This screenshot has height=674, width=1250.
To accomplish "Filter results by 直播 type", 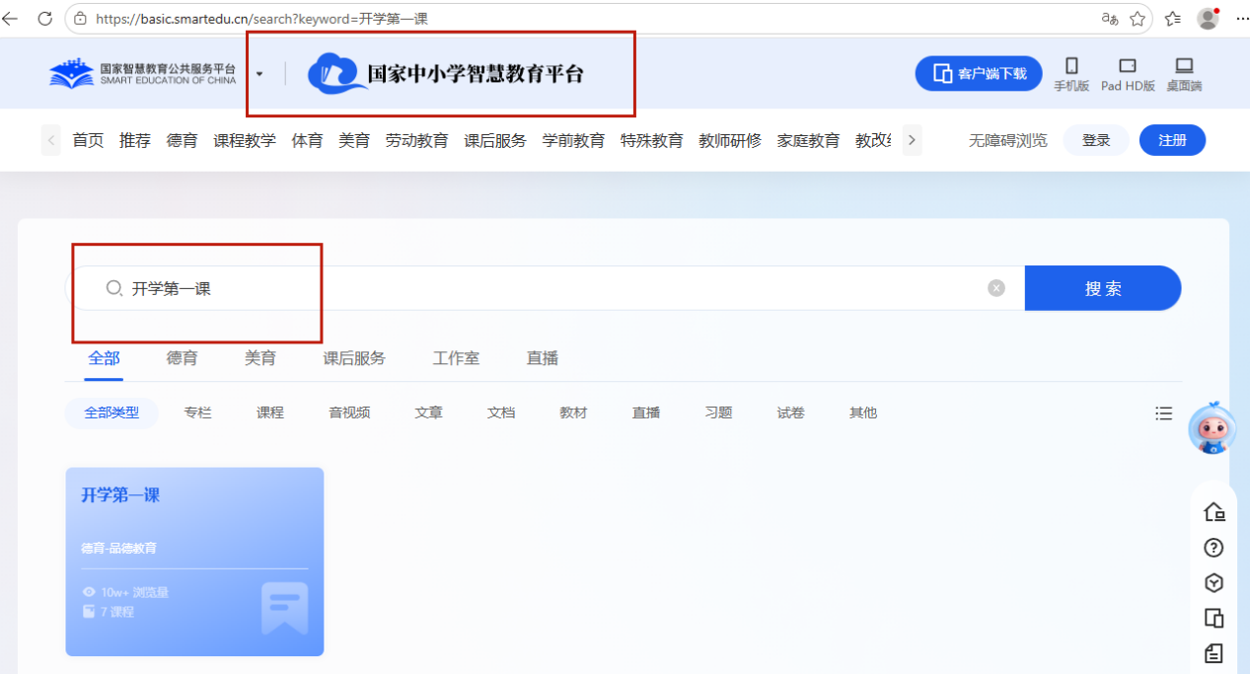I will point(646,412).
